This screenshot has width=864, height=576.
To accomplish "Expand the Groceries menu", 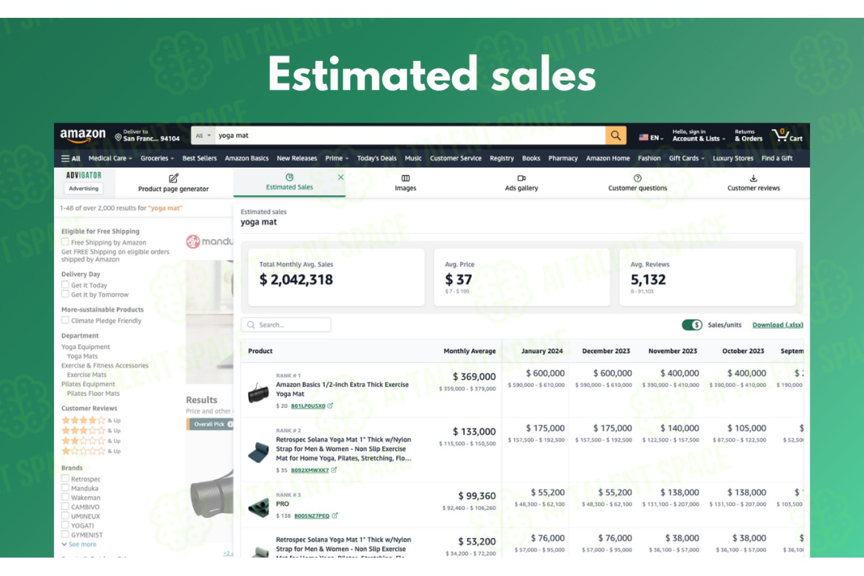I will (x=157, y=158).
